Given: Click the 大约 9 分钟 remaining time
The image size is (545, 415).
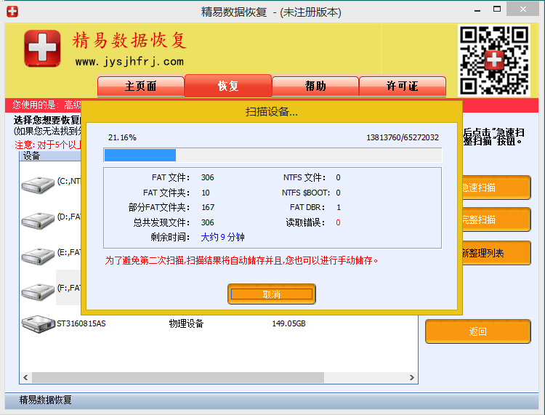Looking at the screenshot, I should [x=223, y=238].
